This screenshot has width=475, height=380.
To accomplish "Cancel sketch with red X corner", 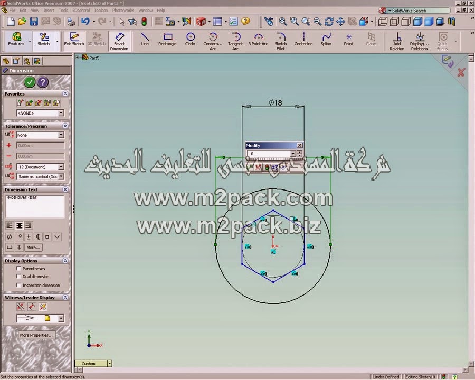I will (x=461, y=72).
